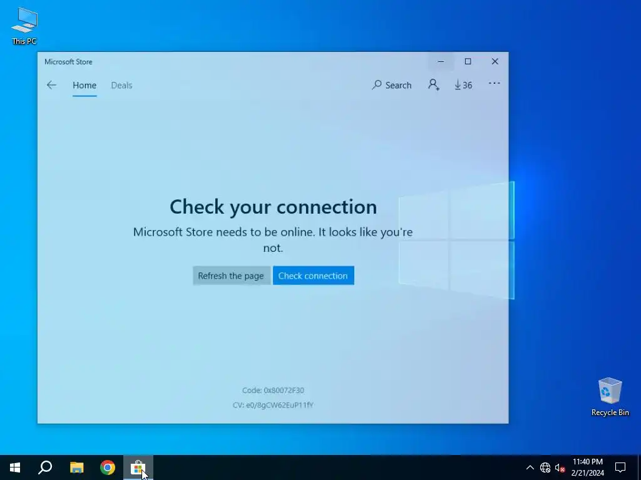
Task: Launch File Explorer from the taskbar
Action: pos(76,467)
